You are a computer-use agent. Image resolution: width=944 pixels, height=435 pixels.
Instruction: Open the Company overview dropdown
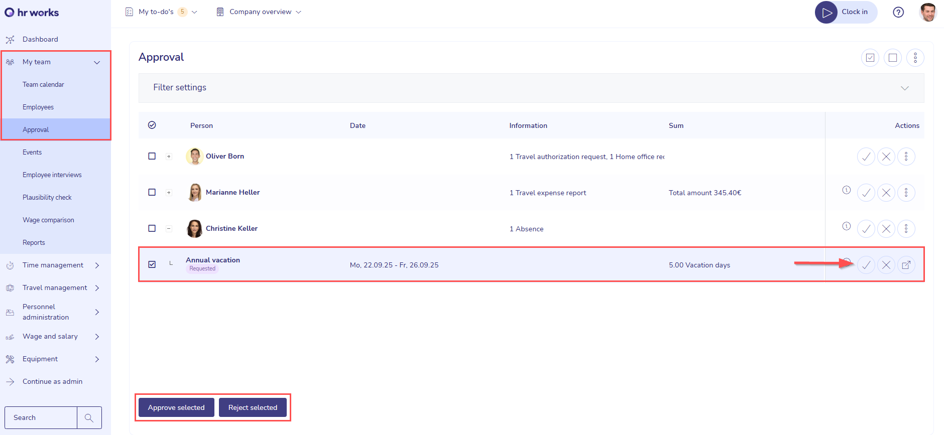tap(259, 12)
